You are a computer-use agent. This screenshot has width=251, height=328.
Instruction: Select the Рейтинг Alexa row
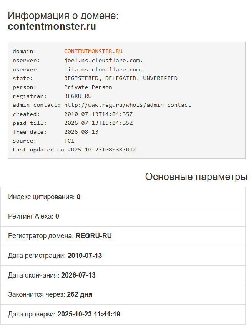point(123,216)
